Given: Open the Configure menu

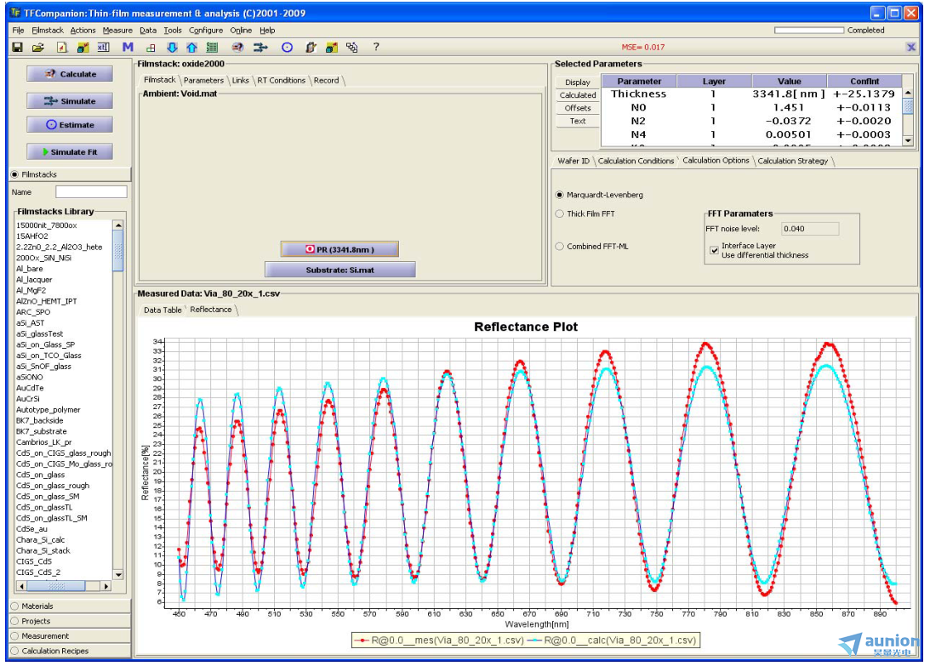Looking at the screenshot, I should (206, 31).
